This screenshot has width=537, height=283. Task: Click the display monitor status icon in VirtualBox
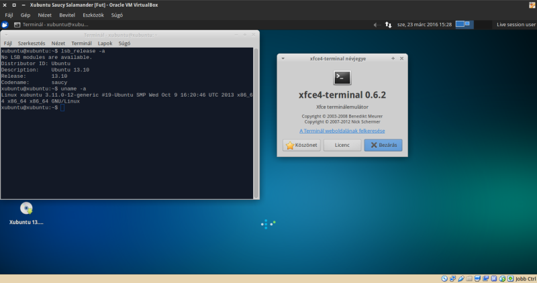pyautogui.click(x=477, y=278)
